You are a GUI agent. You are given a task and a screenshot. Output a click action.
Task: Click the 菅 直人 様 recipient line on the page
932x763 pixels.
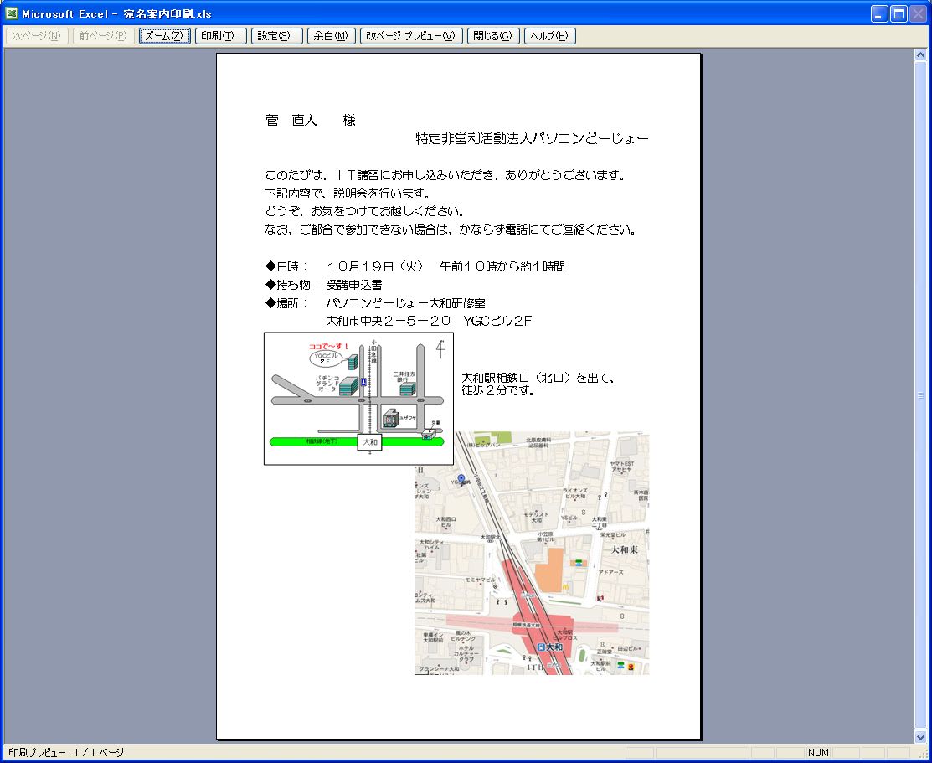tap(311, 121)
